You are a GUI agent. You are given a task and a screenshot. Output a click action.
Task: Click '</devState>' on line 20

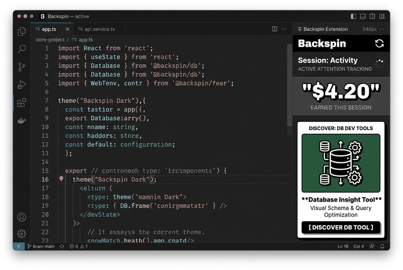point(100,214)
